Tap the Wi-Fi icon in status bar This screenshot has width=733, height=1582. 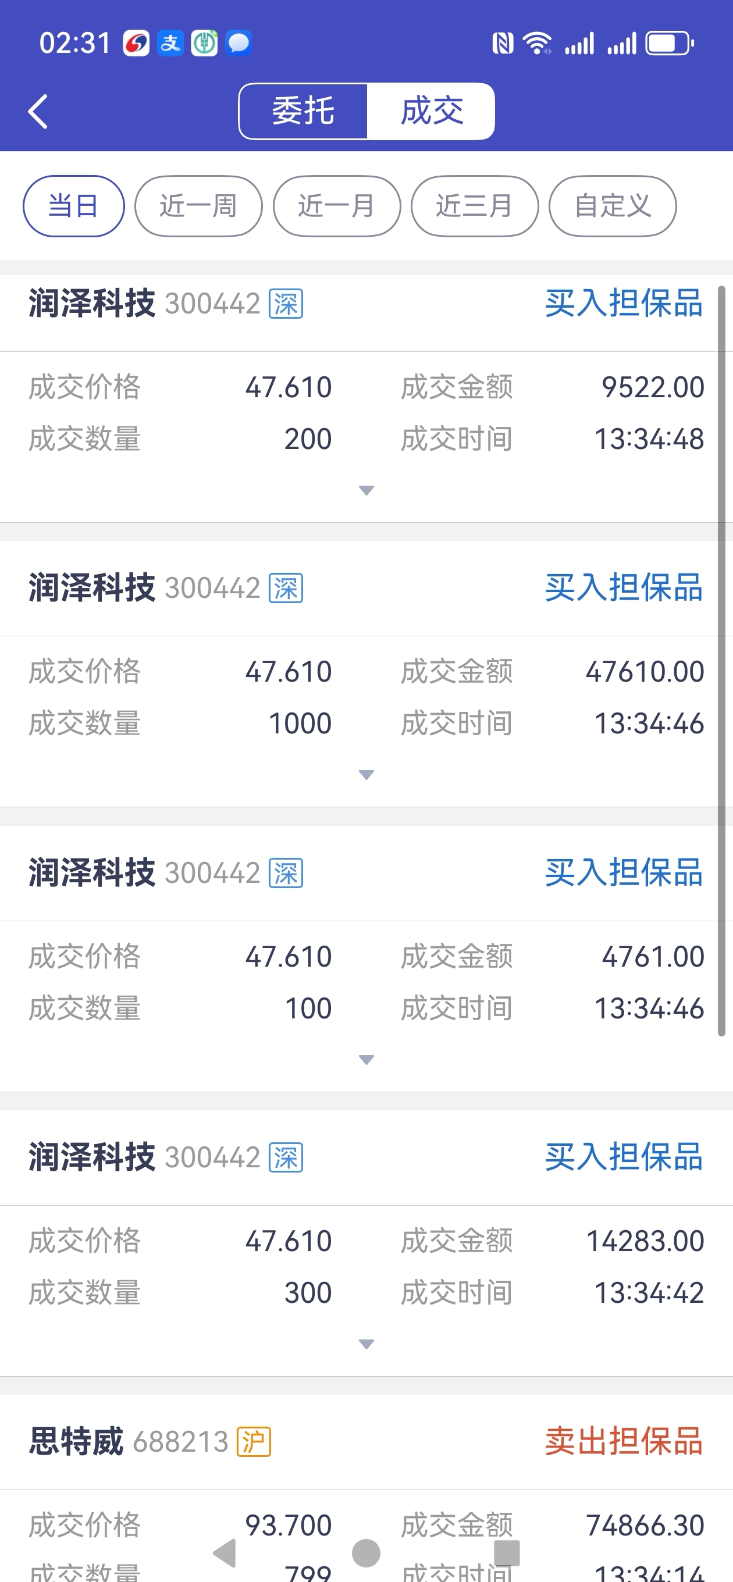pyautogui.click(x=537, y=43)
